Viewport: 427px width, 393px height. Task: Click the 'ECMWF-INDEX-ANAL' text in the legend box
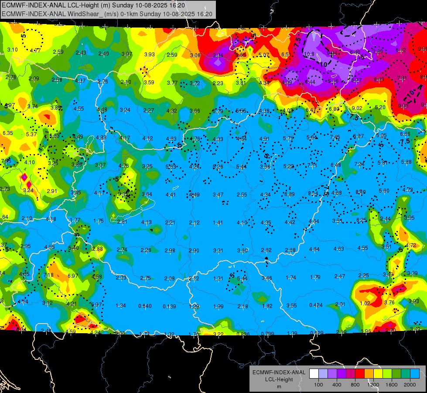pyautogui.click(x=279, y=372)
